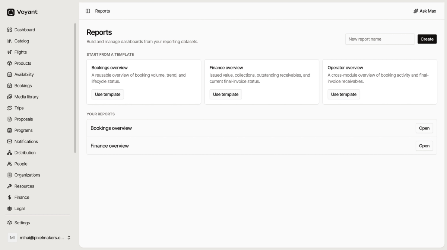Click the Programs calendar icon
447x250 pixels.
tap(10, 130)
